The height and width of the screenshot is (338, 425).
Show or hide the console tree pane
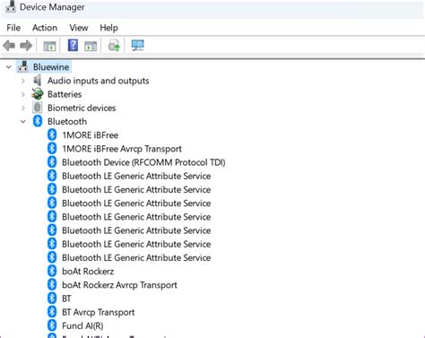tap(49, 46)
